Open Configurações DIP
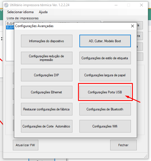Screen dimensions: 151x161 [47, 75]
